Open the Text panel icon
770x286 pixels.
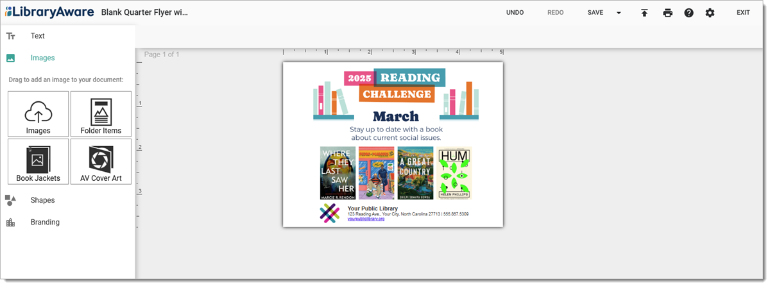[10, 36]
